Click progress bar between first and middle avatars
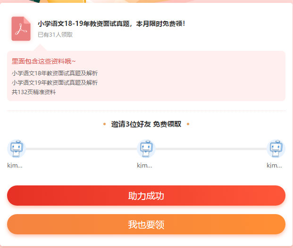293x248 pixels. click(81, 149)
